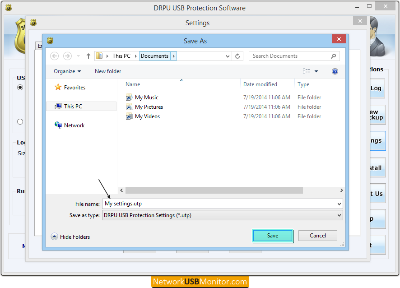Click This PC in the address breadcrumb
The width and height of the screenshot is (400, 288).
tap(121, 56)
